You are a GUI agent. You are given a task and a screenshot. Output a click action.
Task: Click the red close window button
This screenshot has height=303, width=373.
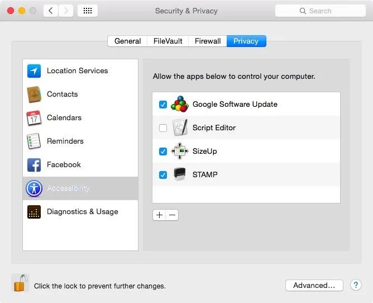11,11
